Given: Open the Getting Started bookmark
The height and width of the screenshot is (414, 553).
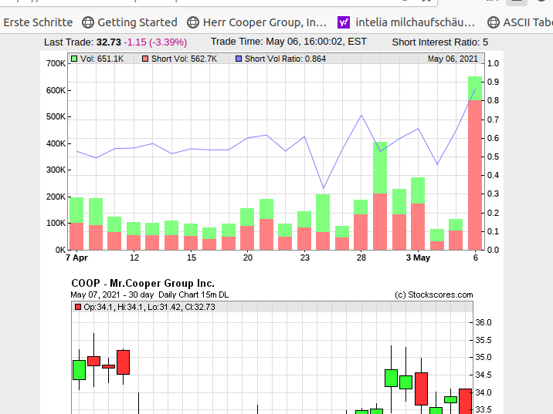Looking at the screenshot, I should 130,22.
